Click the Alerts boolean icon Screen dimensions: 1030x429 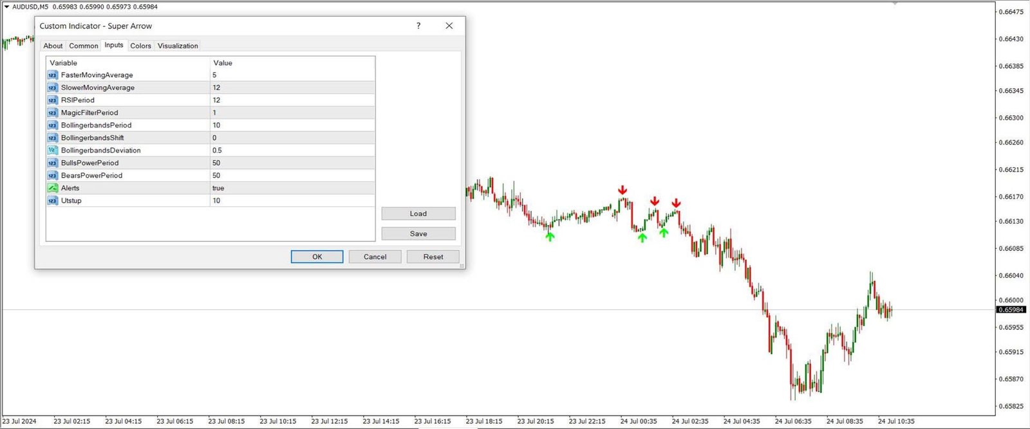(52, 188)
